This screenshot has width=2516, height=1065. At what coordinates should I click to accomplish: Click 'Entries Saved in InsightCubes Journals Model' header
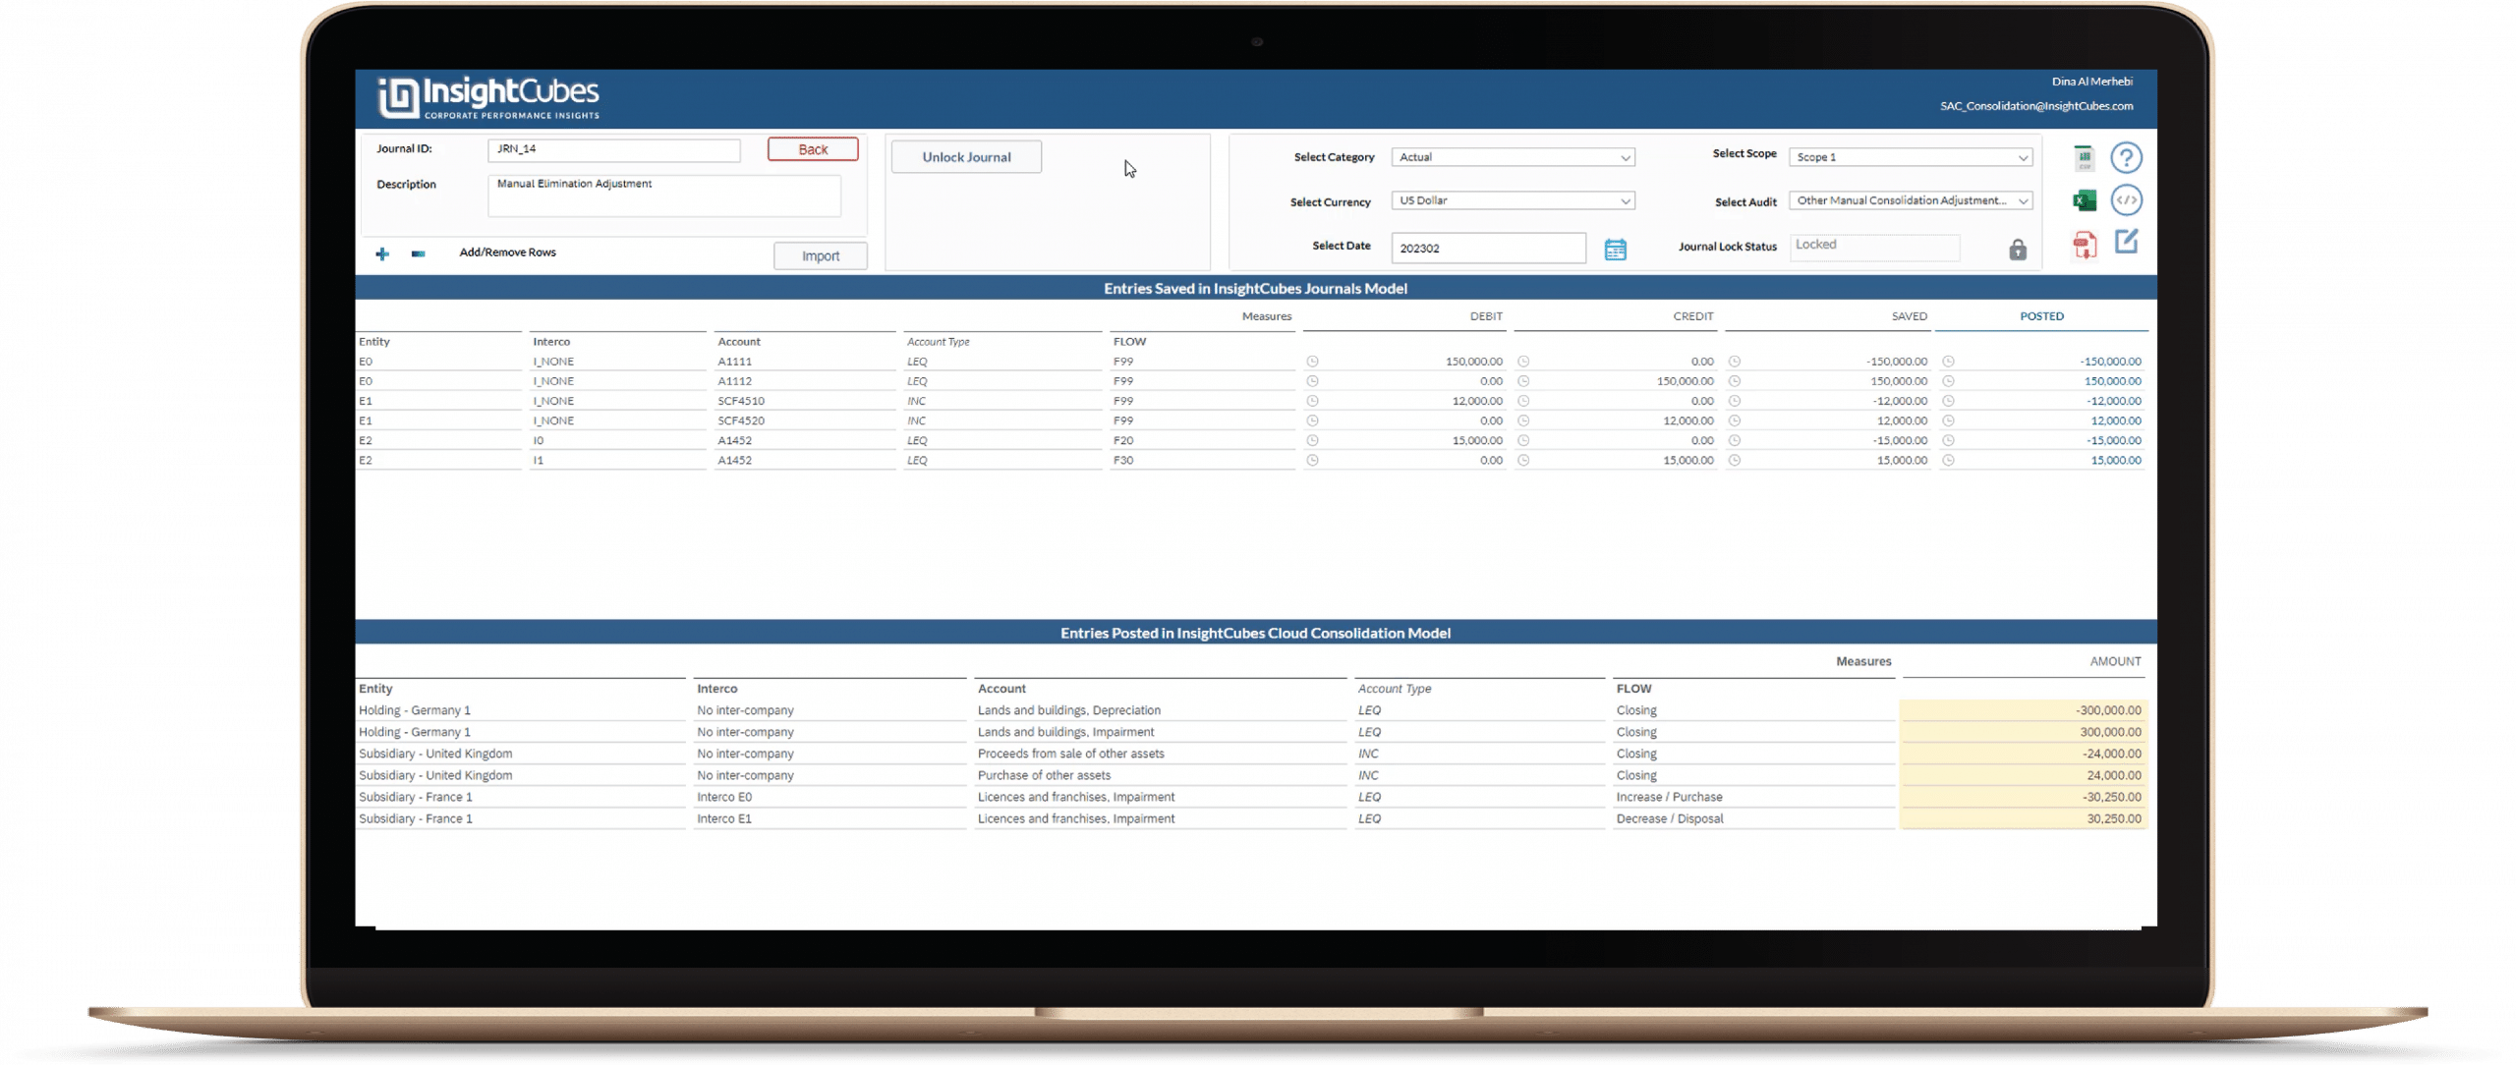(x=1255, y=289)
